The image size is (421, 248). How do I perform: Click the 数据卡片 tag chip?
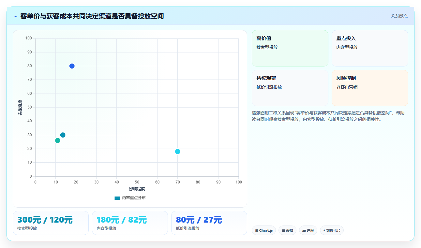(332, 230)
